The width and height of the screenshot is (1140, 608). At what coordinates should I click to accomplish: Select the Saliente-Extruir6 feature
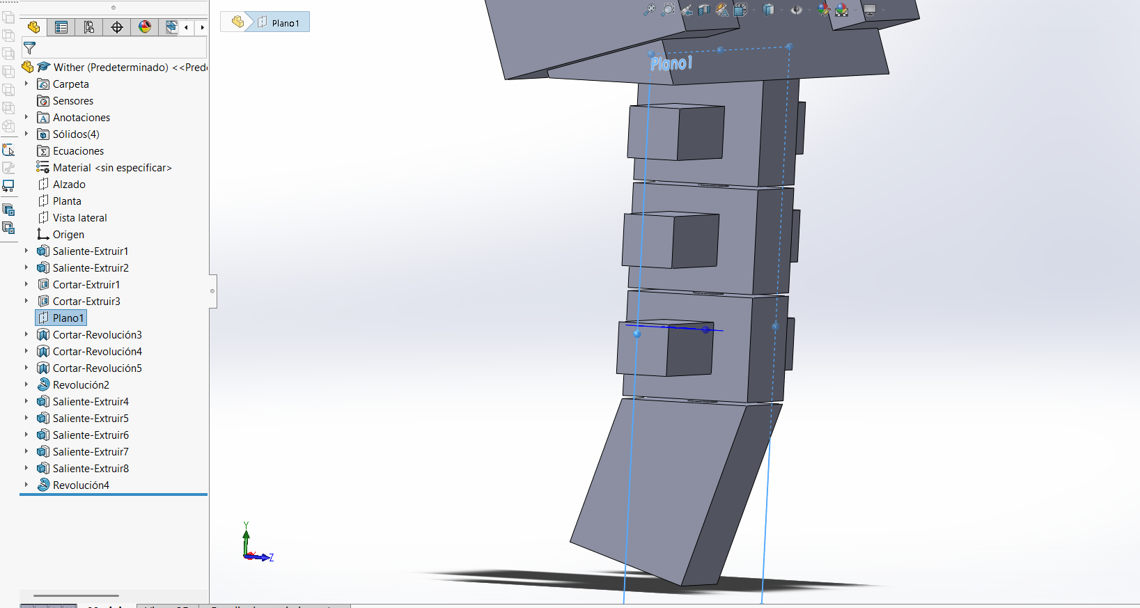pos(83,435)
